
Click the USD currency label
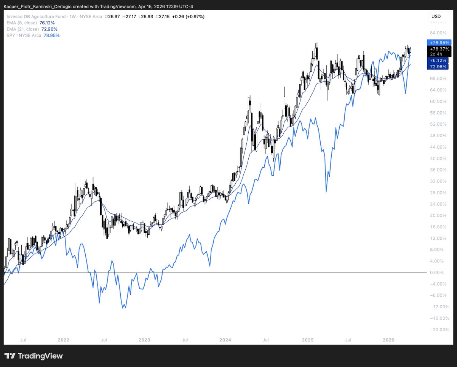[x=436, y=16]
